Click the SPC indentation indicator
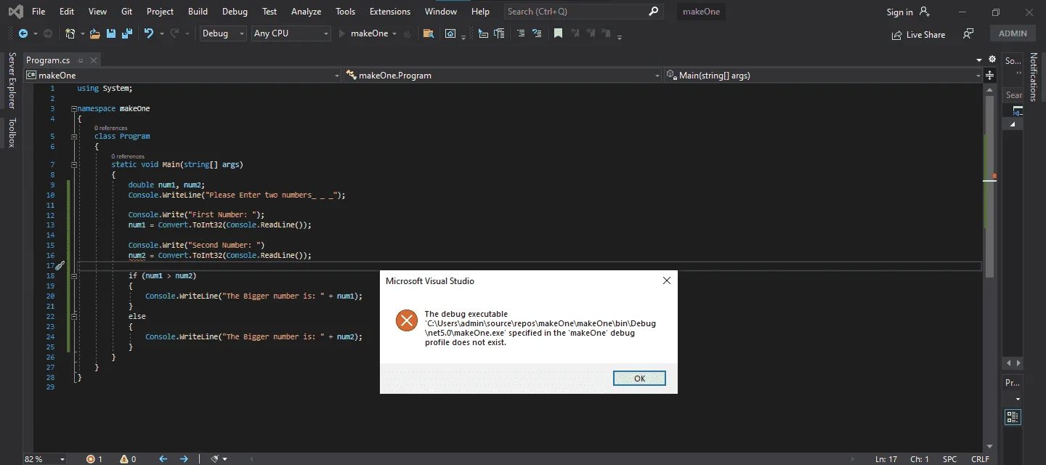Image resolution: width=1046 pixels, height=465 pixels. (949, 459)
